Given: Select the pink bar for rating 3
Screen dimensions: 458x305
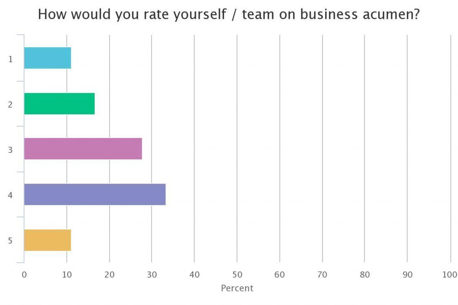Looking at the screenshot, I should (x=83, y=149).
